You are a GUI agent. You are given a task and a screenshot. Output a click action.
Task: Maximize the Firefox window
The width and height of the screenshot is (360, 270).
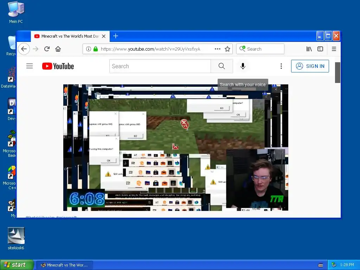[328, 36]
